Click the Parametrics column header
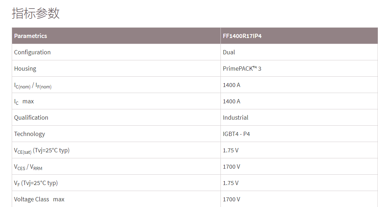378x207 pixels. pyautogui.click(x=31, y=36)
